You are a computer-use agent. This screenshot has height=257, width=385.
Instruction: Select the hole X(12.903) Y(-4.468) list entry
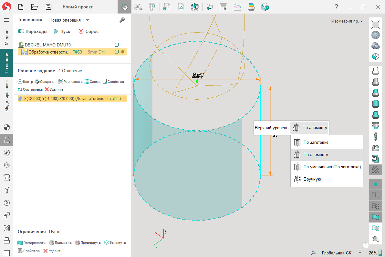(x=72, y=99)
